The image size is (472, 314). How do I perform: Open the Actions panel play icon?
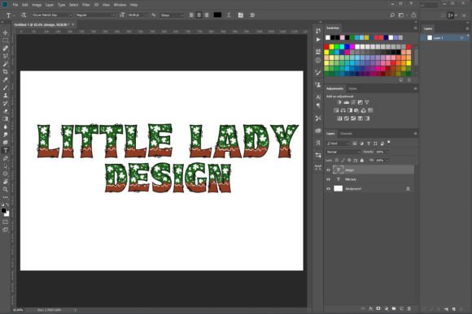tap(318, 40)
